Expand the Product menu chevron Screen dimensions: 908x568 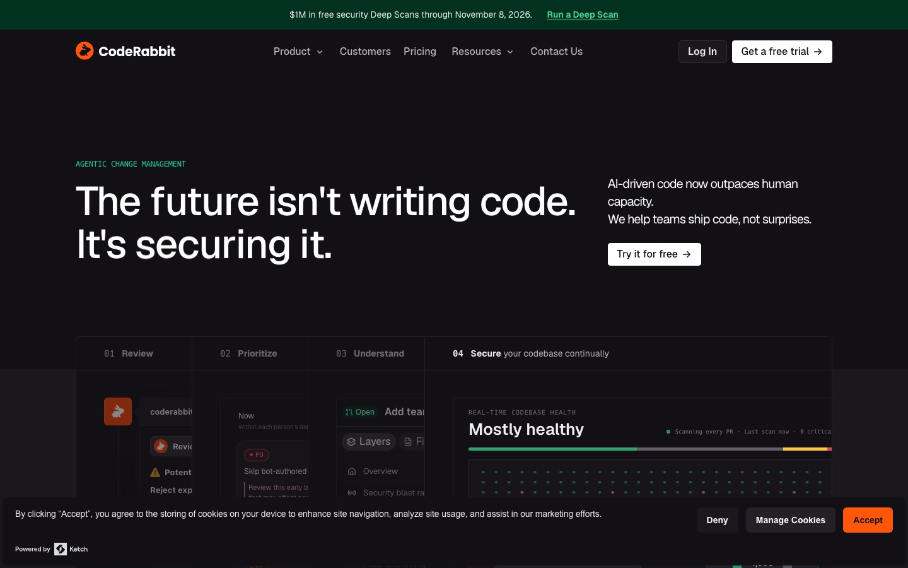tap(320, 52)
